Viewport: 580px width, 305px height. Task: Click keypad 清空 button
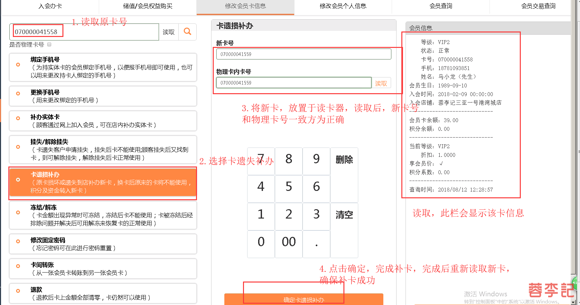344,230
